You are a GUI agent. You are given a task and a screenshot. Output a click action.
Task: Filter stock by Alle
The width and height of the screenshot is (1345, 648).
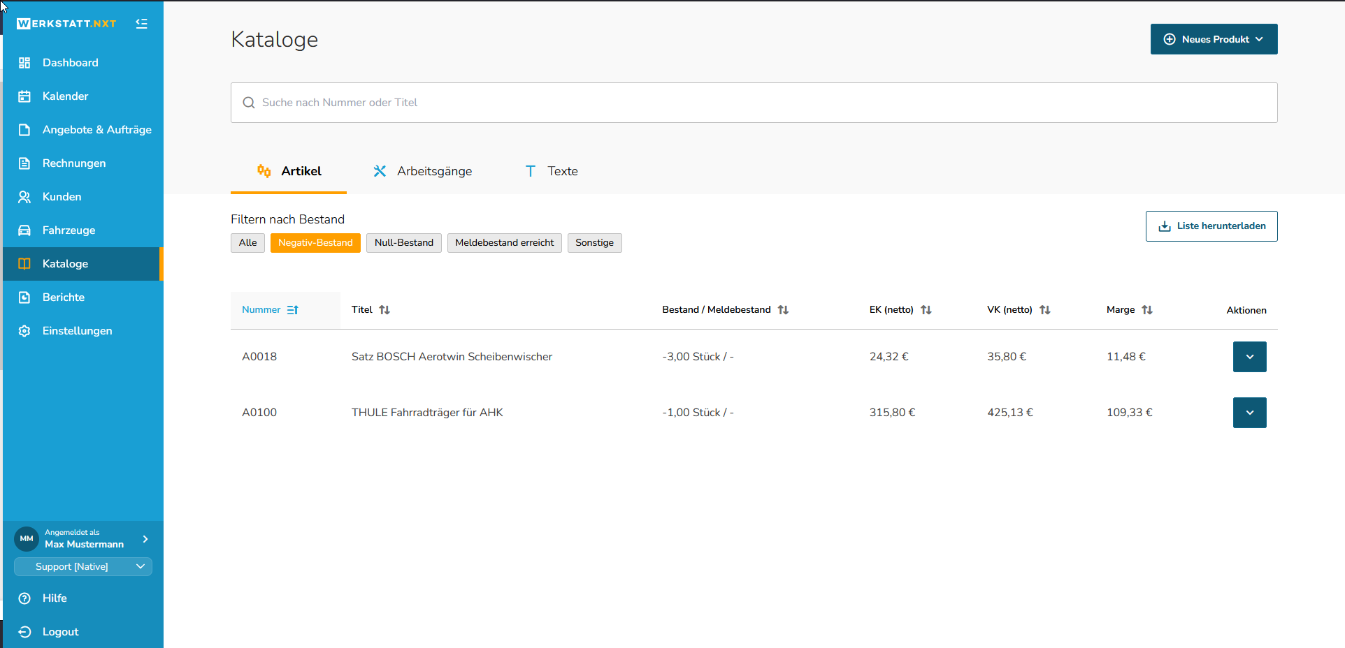(x=247, y=243)
